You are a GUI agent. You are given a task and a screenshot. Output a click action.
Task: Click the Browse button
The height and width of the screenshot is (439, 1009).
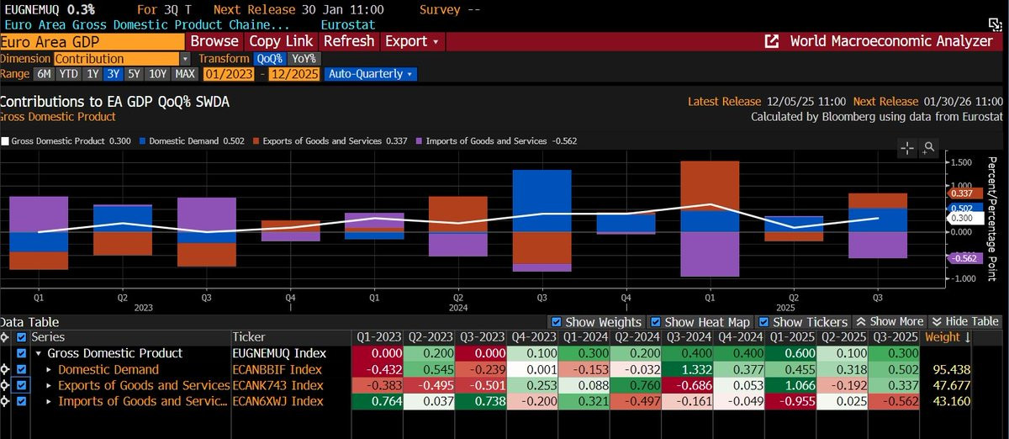point(214,40)
